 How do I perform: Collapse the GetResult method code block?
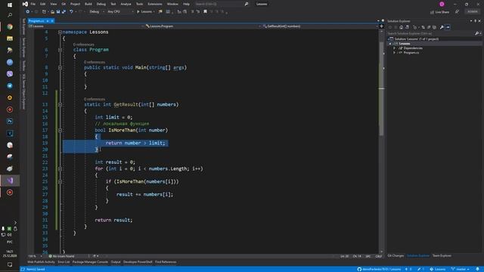(x=60, y=104)
